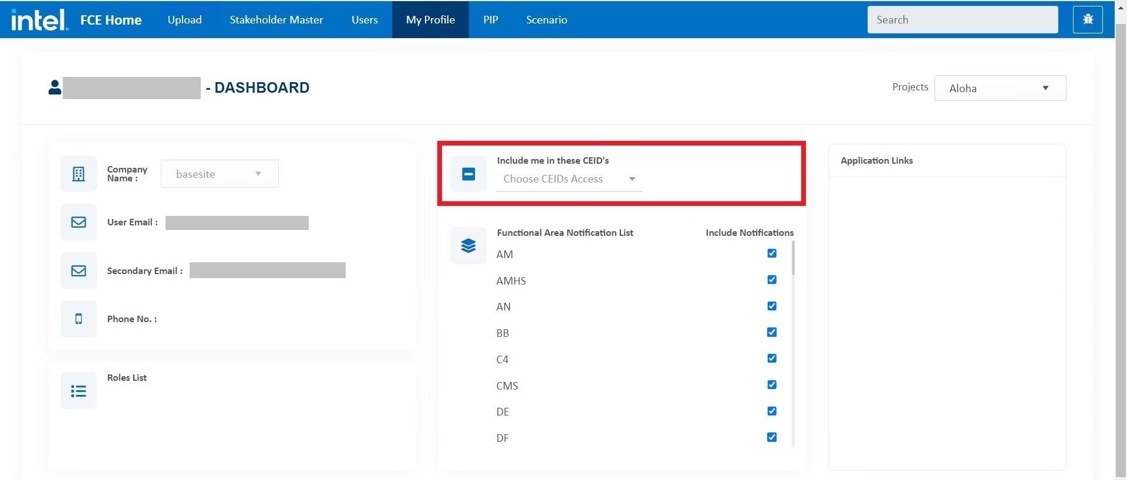Click into the Search input field
Image resolution: width=1127 pixels, height=480 pixels.
(x=962, y=20)
